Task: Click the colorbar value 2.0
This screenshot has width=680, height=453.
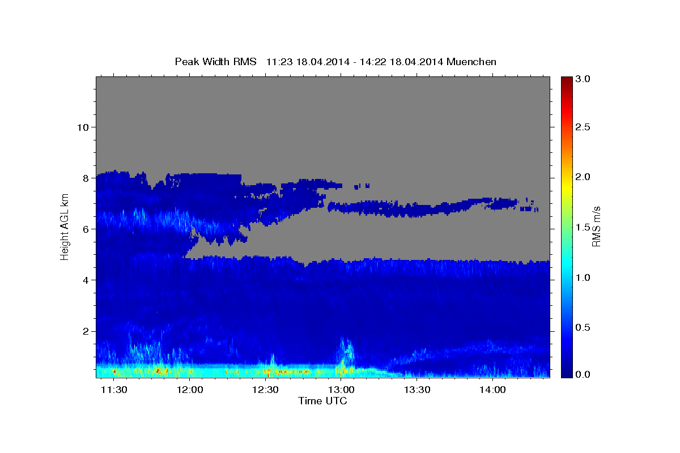Action: tap(584, 177)
